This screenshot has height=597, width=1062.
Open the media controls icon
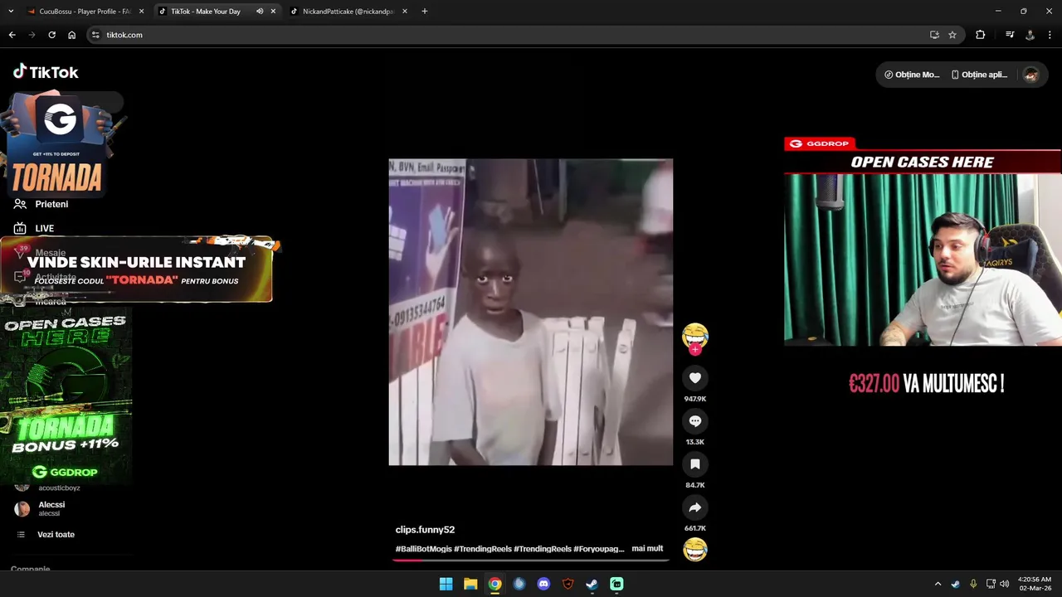1010,35
